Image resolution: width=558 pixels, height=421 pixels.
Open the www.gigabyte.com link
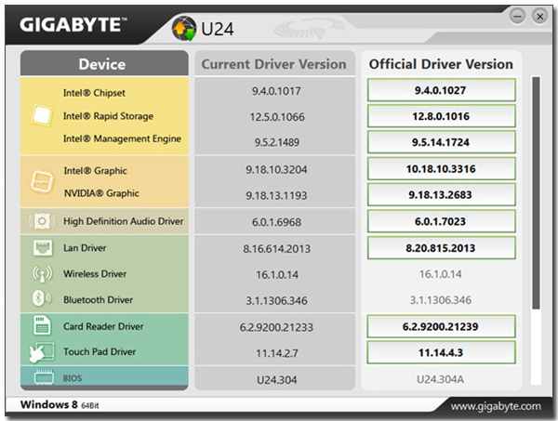tap(496, 406)
